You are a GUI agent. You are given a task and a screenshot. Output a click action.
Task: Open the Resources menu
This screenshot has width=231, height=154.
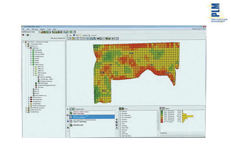click(x=35, y=29)
